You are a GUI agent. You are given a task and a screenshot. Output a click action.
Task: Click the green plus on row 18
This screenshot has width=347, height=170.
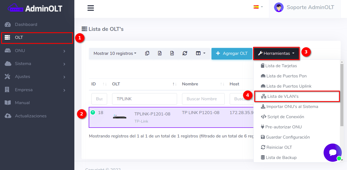point(93,112)
